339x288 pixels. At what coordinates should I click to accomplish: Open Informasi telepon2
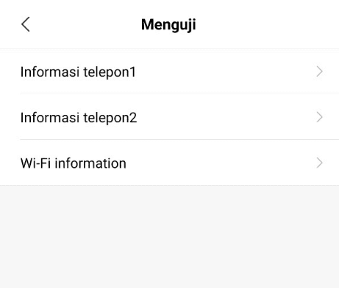[x=169, y=117]
